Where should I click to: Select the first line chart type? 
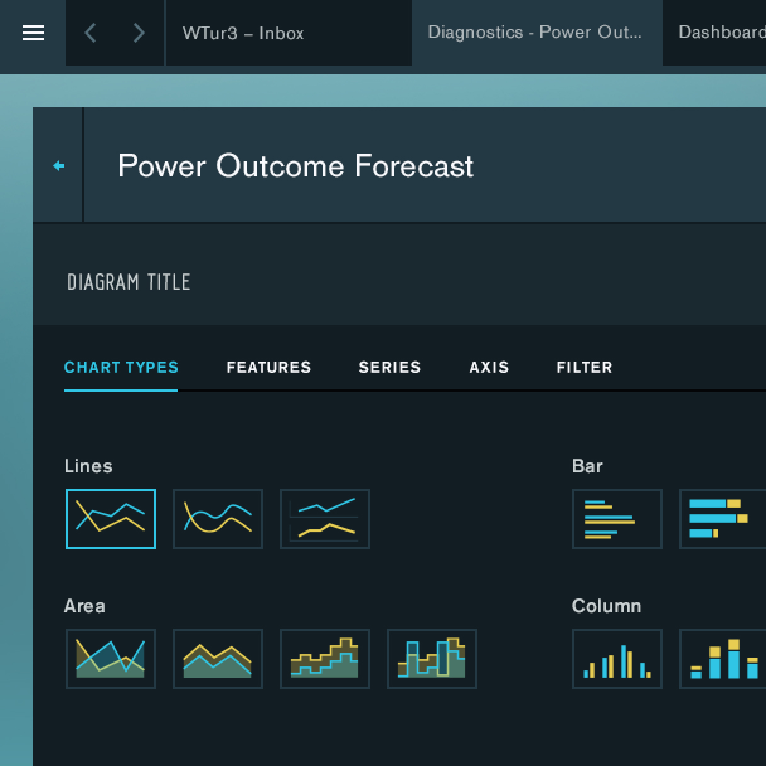tap(111, 519)
